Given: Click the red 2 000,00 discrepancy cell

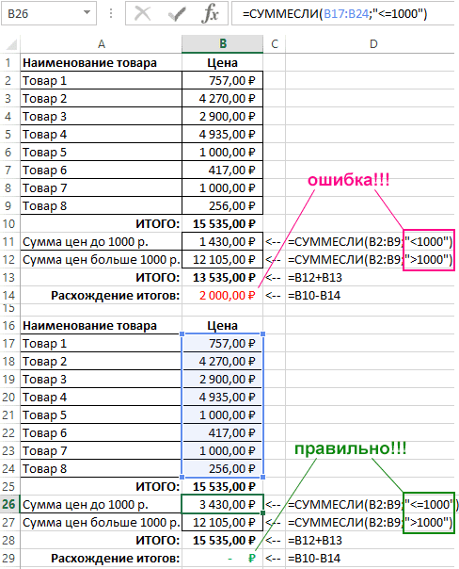Looking at the screenshot, I should 222,296.
